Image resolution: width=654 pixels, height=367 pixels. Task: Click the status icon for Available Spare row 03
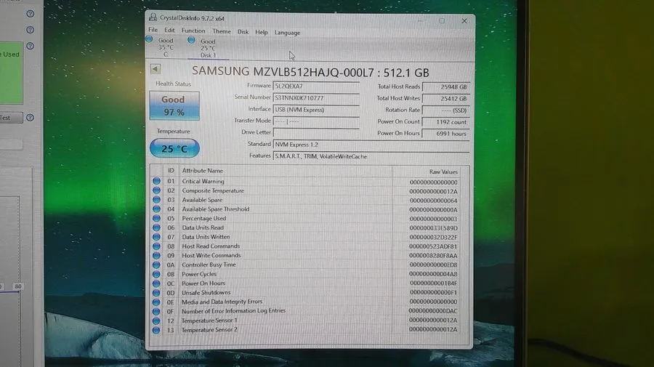click(156, 200)
